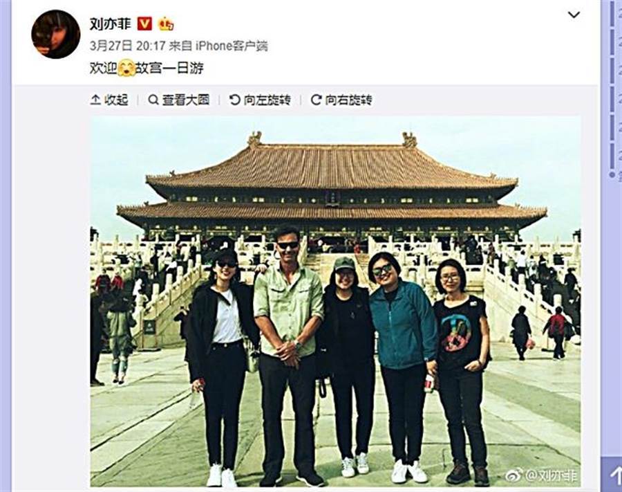The height and width of the screenshot is (492, 622).
Task: Open the 刘亦菲 profile avatar
Action: point(56,34)
